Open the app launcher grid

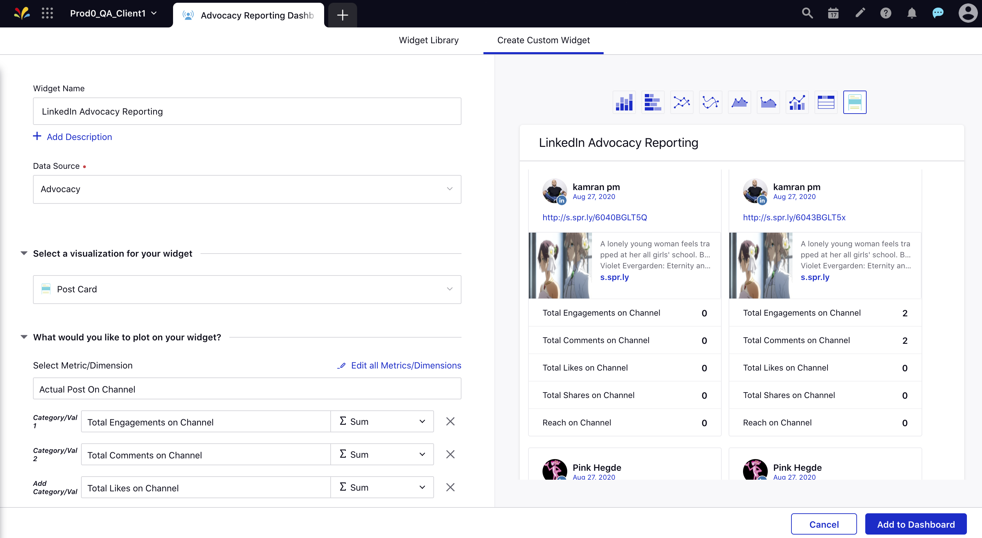47,13
